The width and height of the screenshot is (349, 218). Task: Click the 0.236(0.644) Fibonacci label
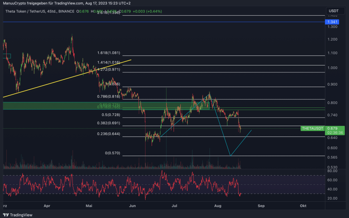[x=109, y=134]
